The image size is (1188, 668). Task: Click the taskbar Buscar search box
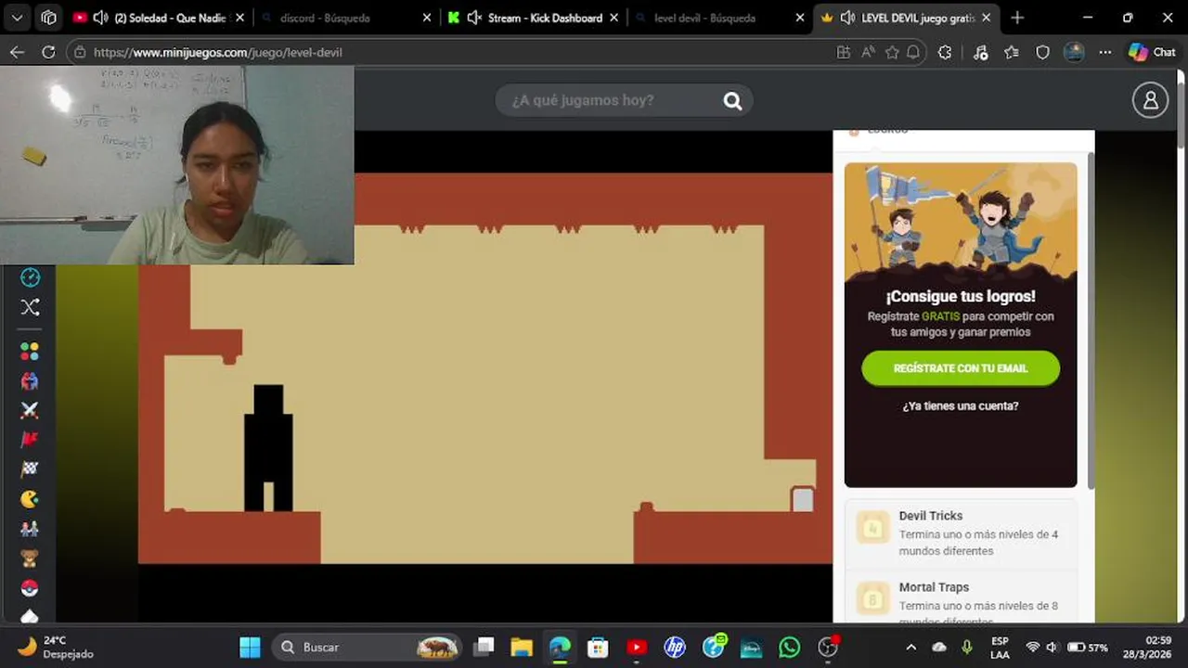(x=368, y=647)
